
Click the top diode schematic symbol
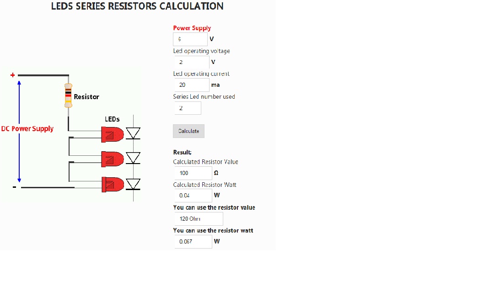133,133
